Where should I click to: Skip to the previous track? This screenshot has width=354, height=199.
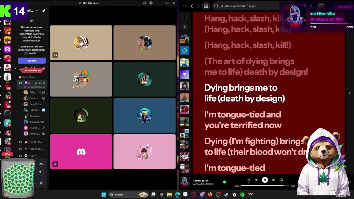click(256, 180)
